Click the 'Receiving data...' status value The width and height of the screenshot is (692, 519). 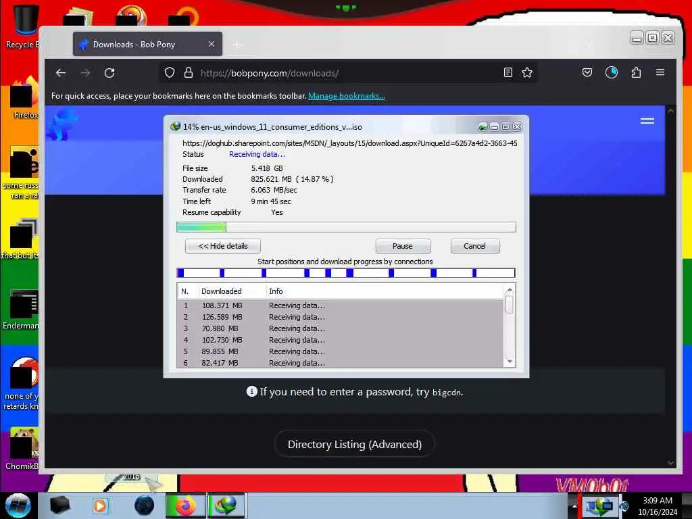(x=257, y=154)
